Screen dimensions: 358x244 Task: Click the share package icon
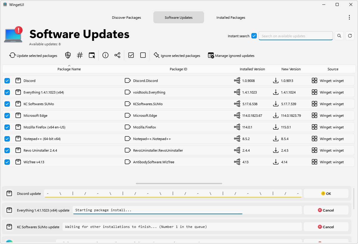tap(117, 55)
